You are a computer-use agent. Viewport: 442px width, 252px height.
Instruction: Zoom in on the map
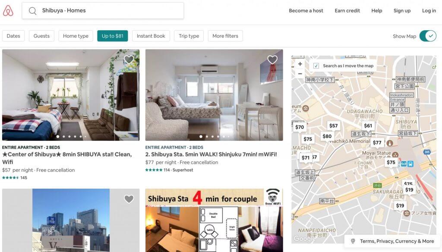[300, 64]
